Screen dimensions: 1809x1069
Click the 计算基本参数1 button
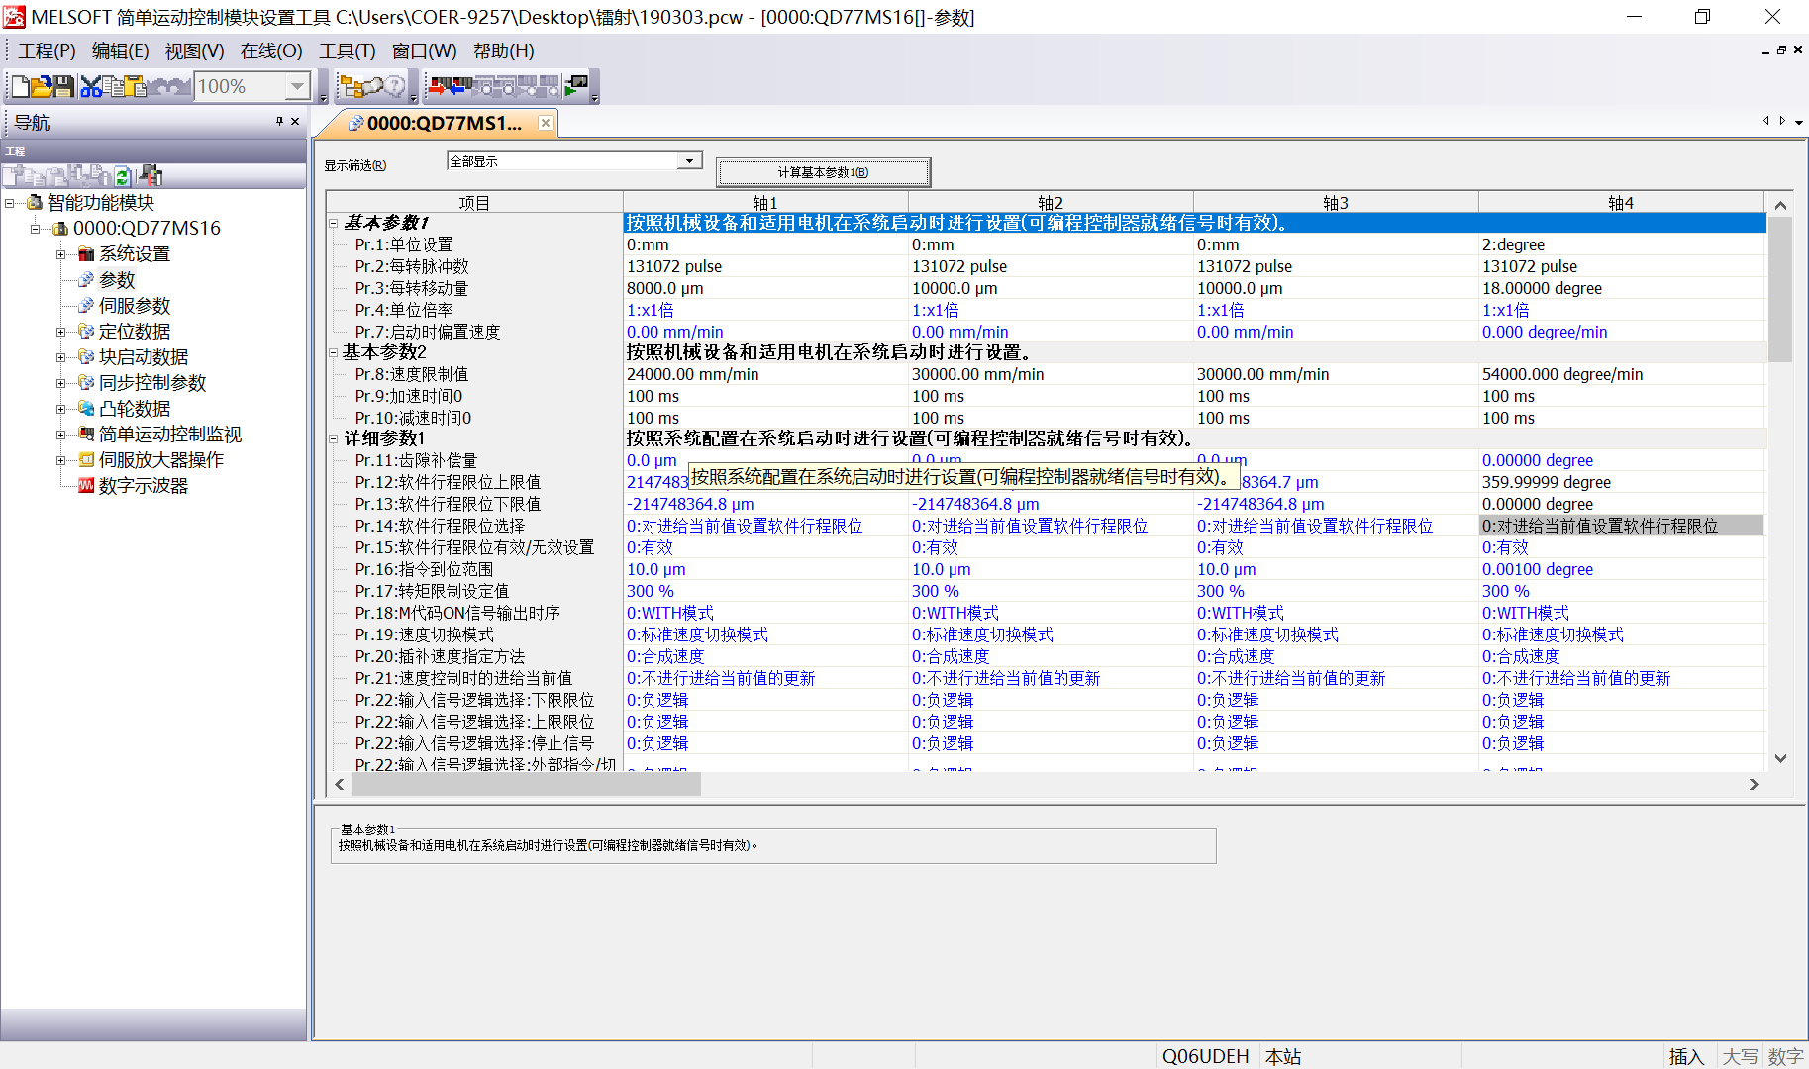pos(822,172)
